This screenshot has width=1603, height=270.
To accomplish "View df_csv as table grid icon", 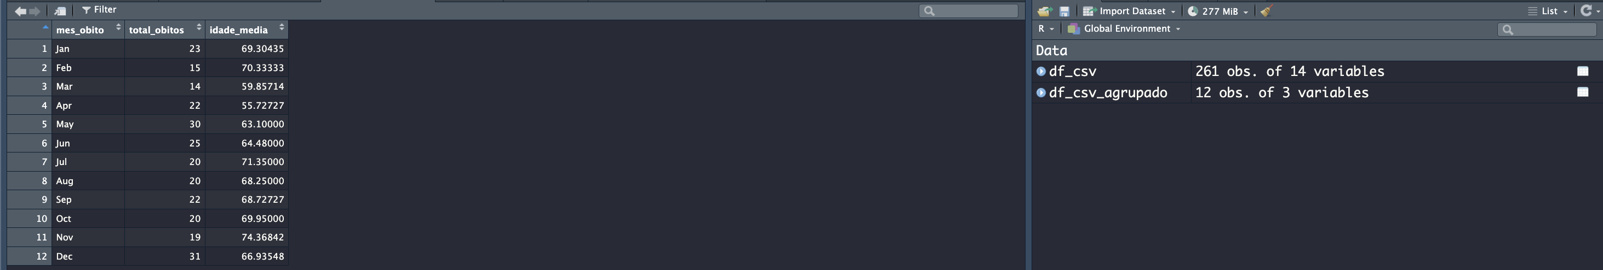I will 1583,71.
